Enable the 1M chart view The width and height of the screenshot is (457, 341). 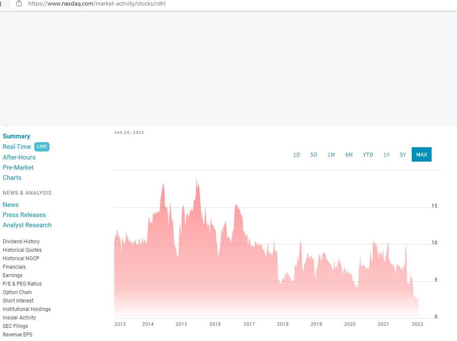click(x=331, y=154)
